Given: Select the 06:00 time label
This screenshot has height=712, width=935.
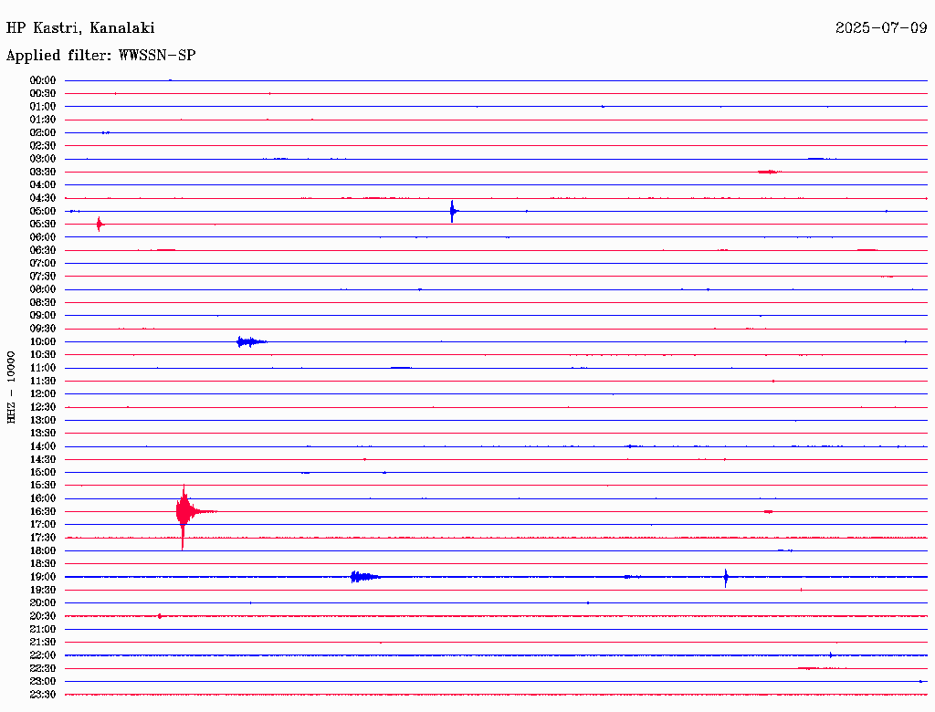Looking at the screenshot, I should point(43,237).
